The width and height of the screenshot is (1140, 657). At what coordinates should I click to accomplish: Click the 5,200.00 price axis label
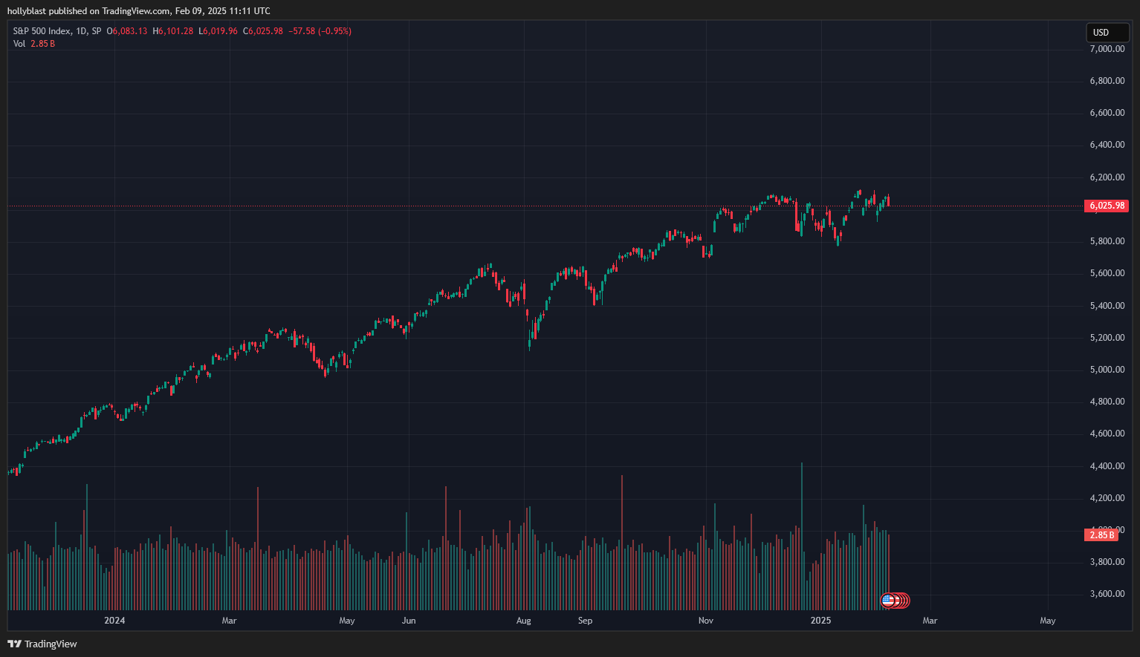tap(1107, 338)
